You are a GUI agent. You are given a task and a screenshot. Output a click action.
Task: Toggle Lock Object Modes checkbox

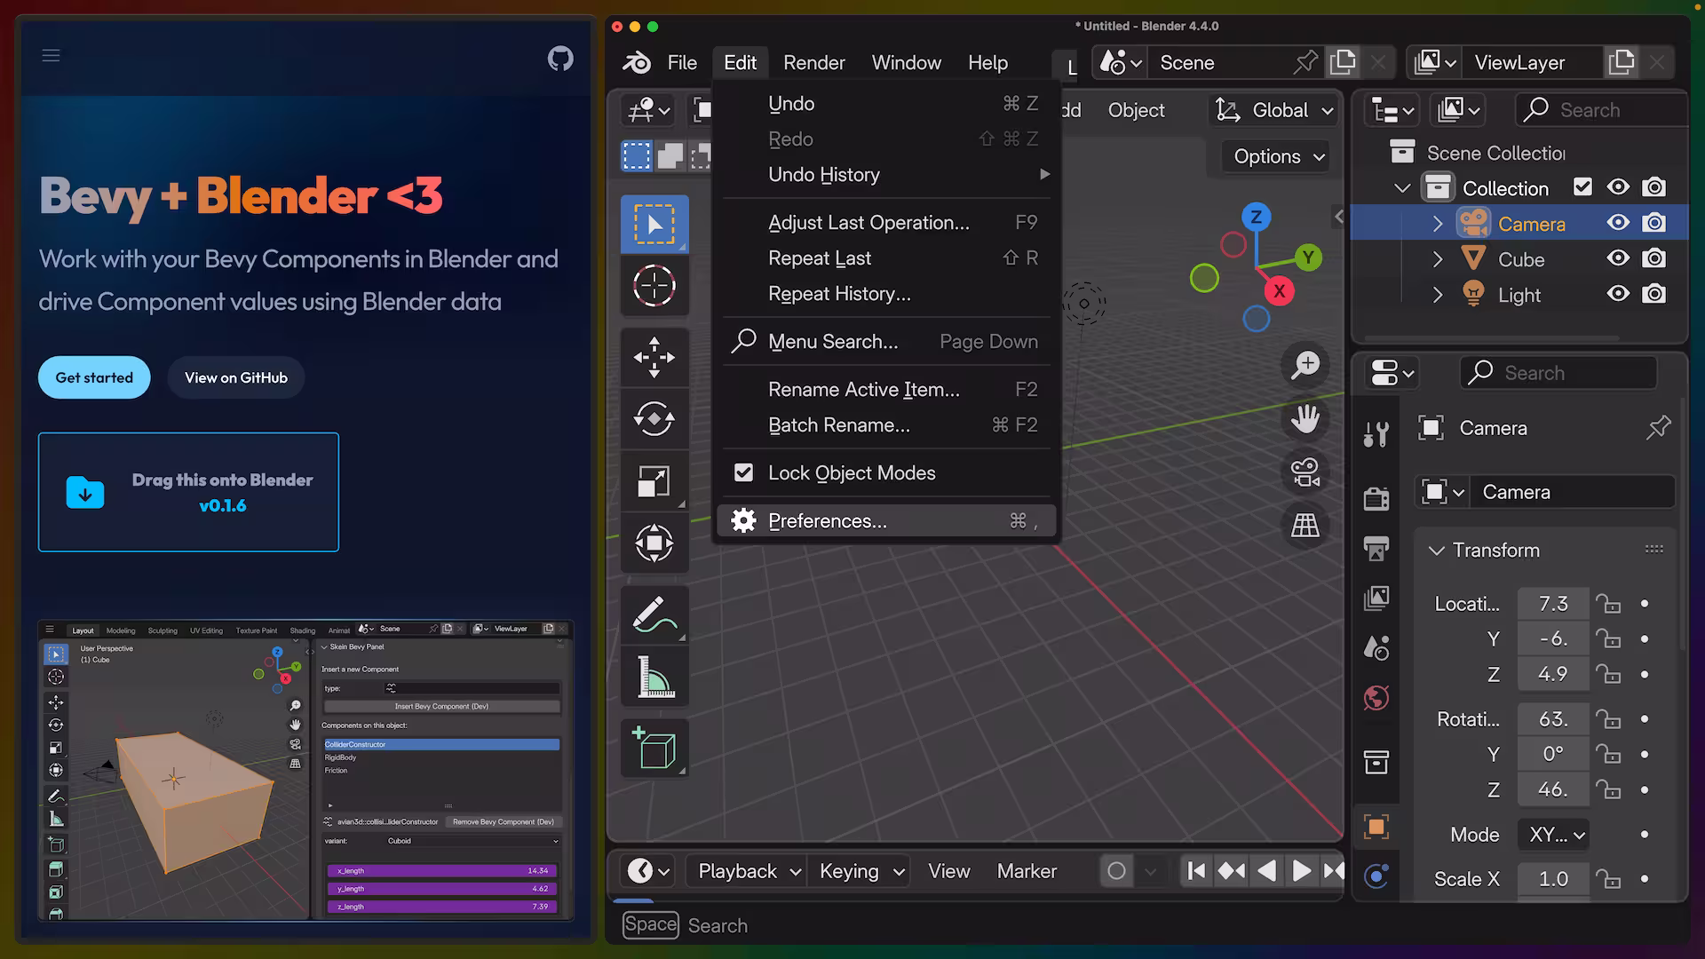[x=744, y=472]
